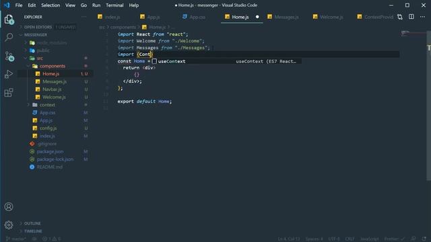Viewport: 431px width, 242px height.
Task: Open the Accounts menu icon
Action: point(9,206)
